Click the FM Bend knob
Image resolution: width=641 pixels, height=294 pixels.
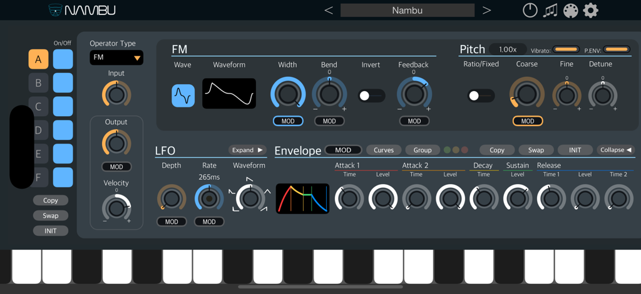click(329, 94)
